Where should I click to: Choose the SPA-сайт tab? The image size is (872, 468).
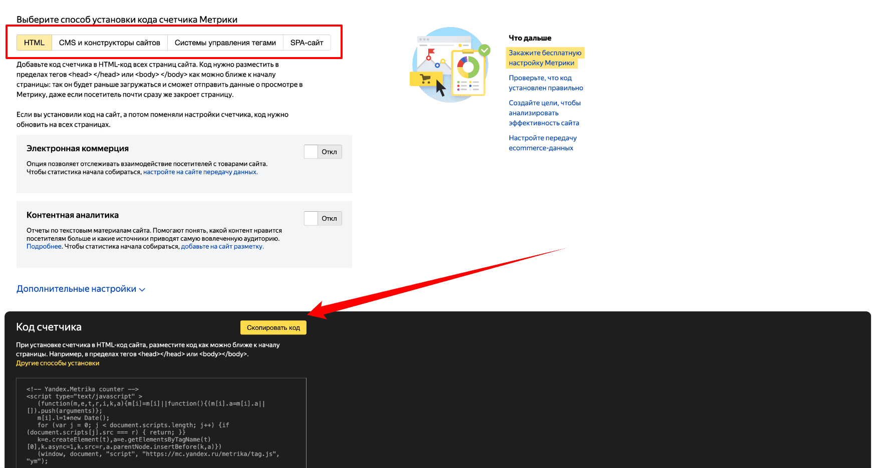pyautogui.click(x=307, y=43)
